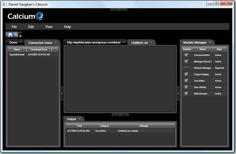Close the Demo tab with its button
The height and width of the screenshot is (154, 236).
[x=21, y=42]
